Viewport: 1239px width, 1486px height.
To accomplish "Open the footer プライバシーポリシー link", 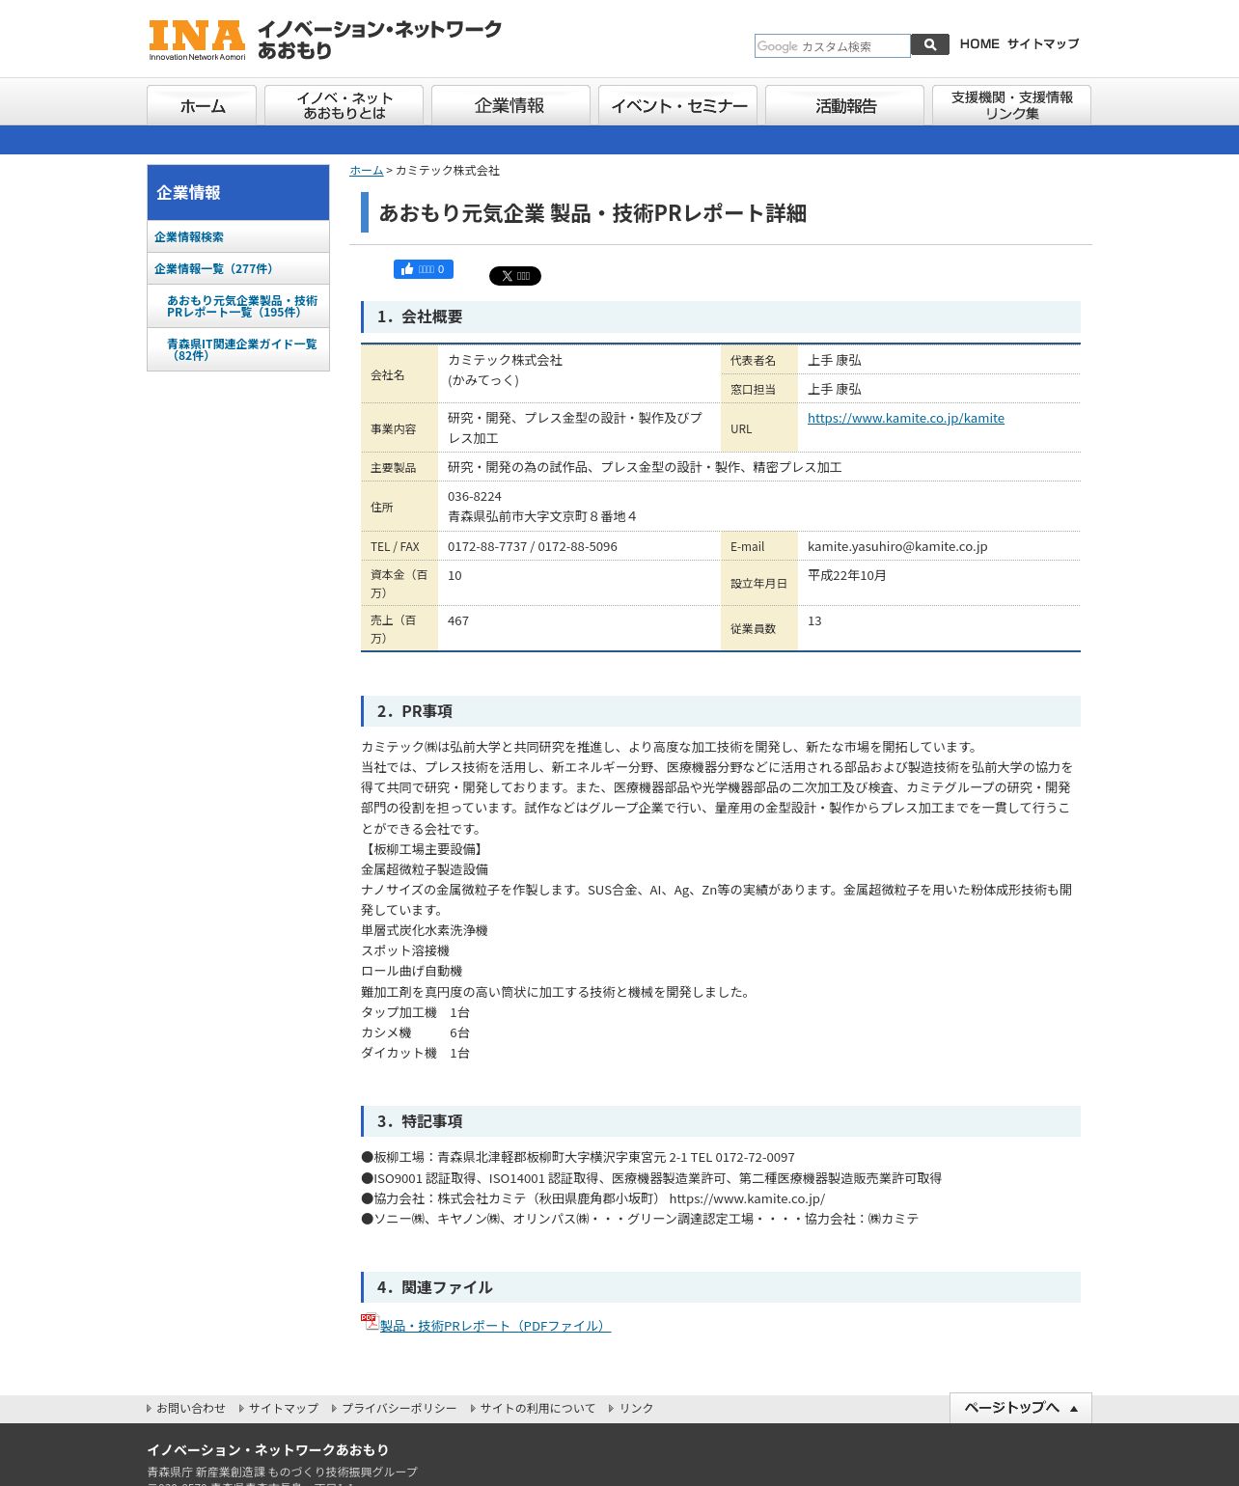I will tap(399, 1409).
